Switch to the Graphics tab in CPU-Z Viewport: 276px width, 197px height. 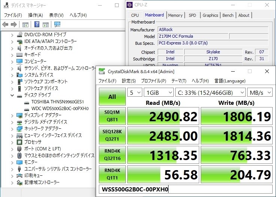[210, 15]
